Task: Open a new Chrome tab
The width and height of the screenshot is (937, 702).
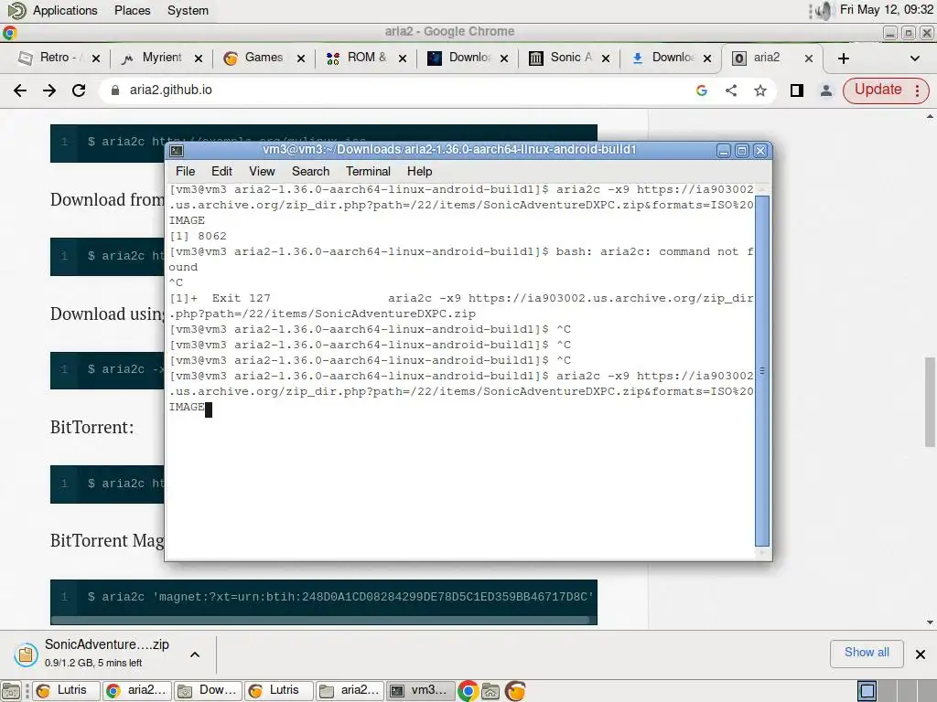Action: coord(843,58)
